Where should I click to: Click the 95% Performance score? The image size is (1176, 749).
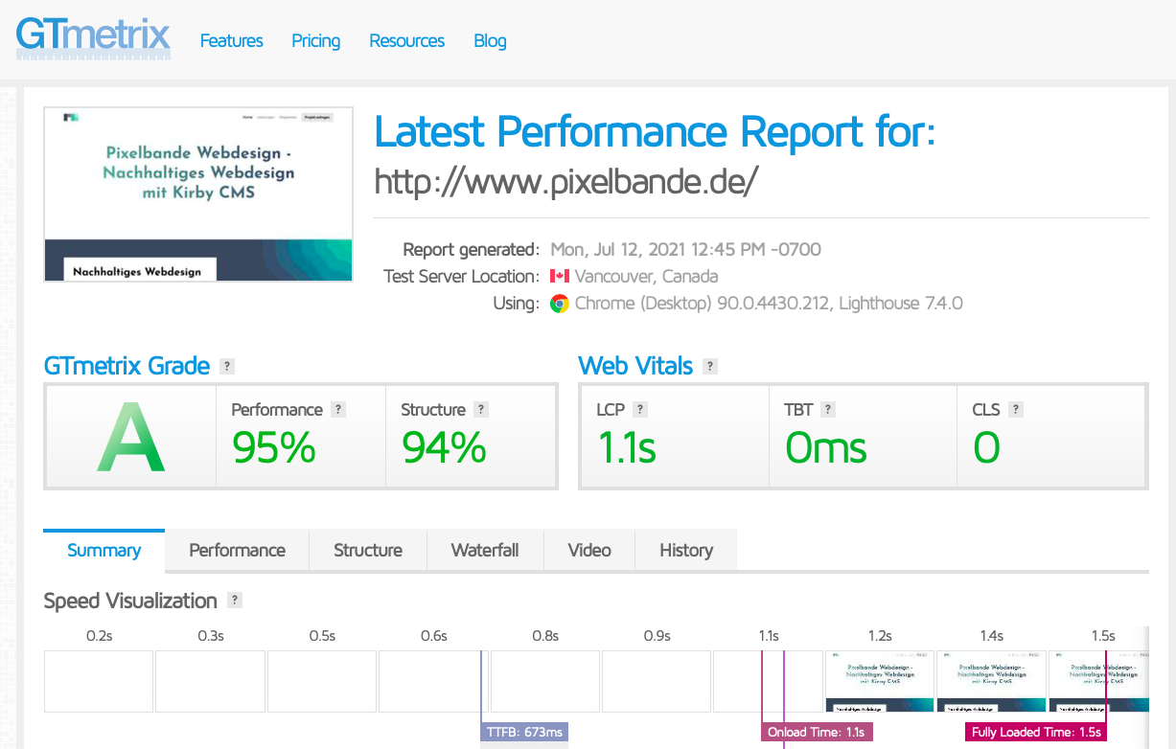click(274, 447)
